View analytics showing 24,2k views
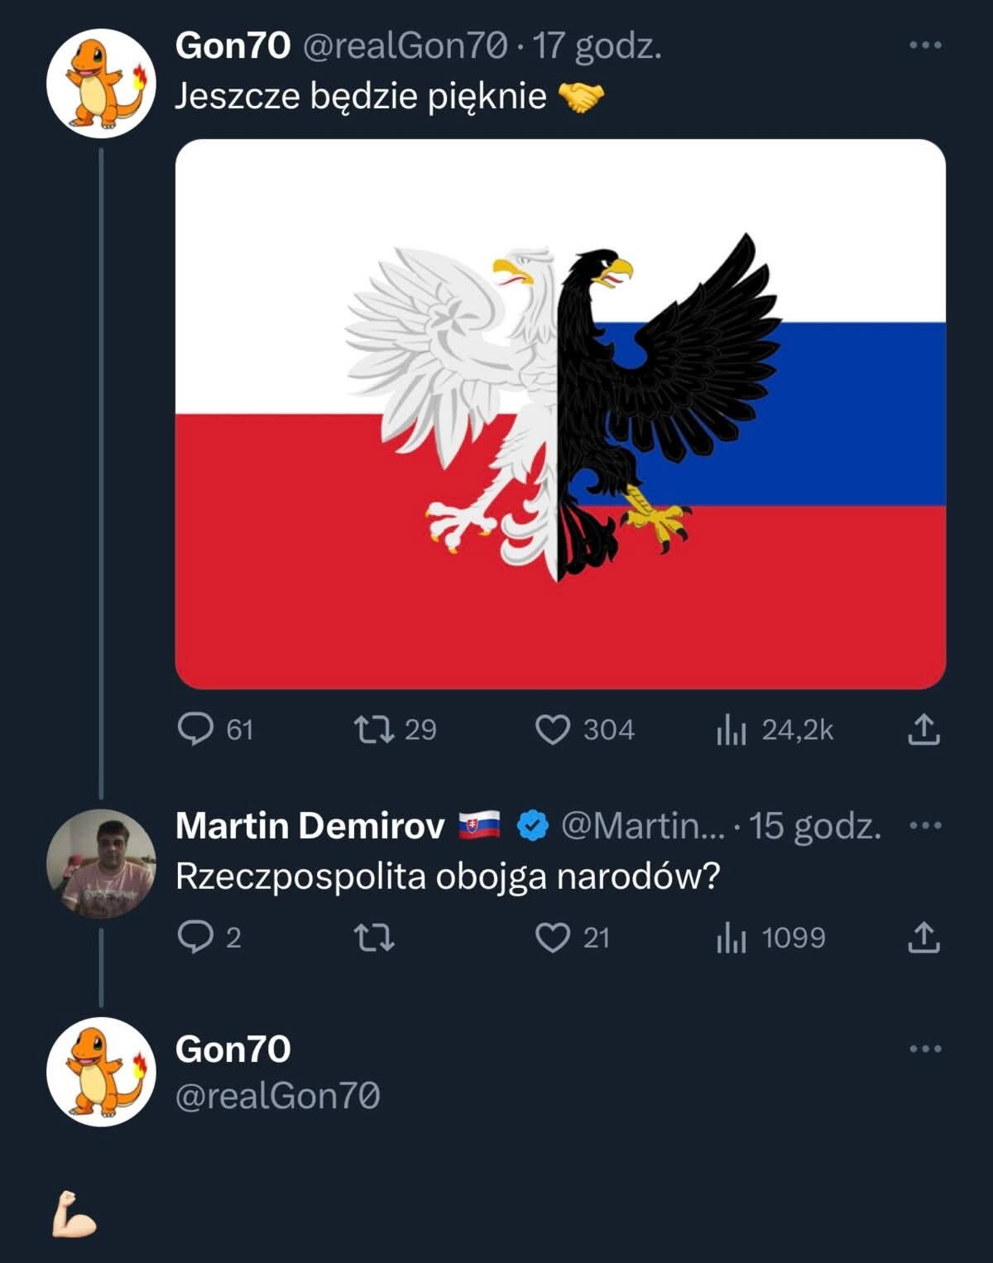Screen dimensions: 993x1263 pyautogui.click(x=732, y=729)
